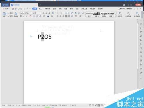Viewport: 144px width, 108px height.
Task: Click the font color A button
Action: pos(48,16)
